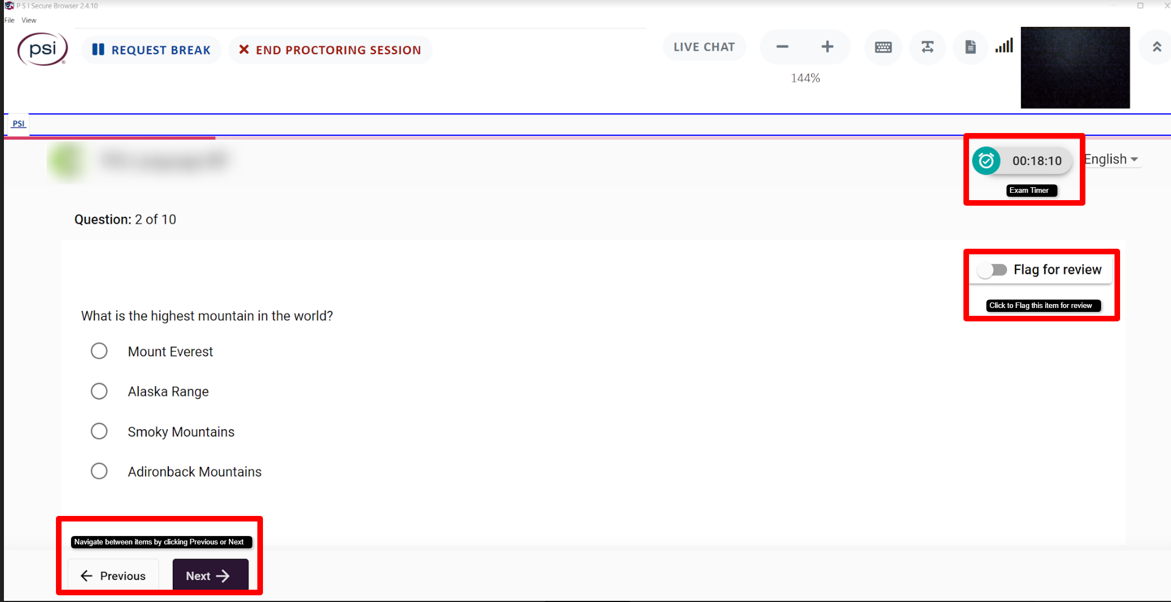
Task: Click the fit-to-width layout icon
Action: (x=927, y=48)
